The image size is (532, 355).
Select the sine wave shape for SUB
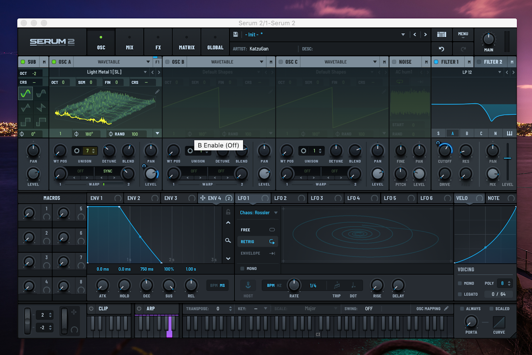pyautogui.click(x=26, y=94)
